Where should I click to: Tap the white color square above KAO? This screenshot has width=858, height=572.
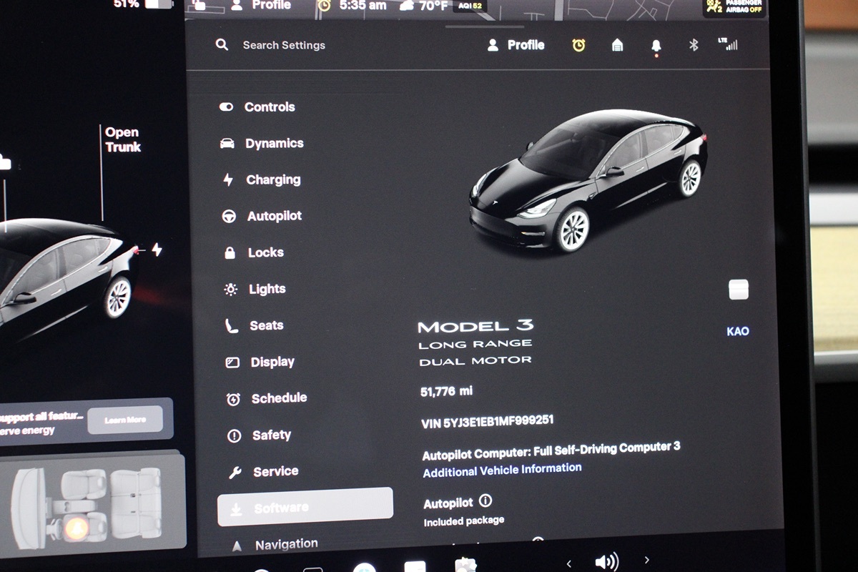[738, 290]
